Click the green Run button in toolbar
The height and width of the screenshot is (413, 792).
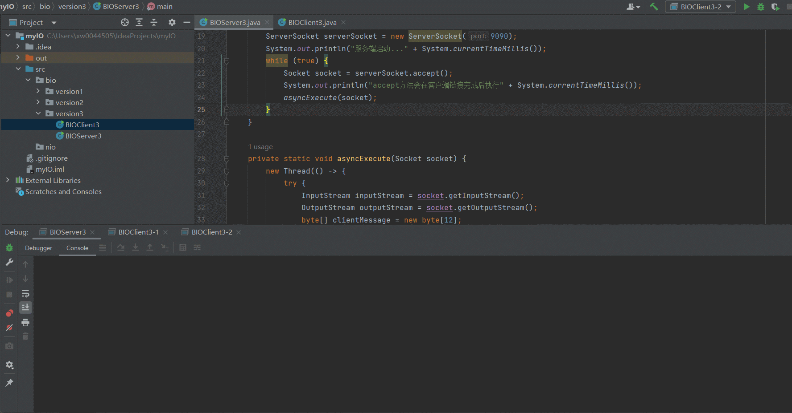point(747,7)
